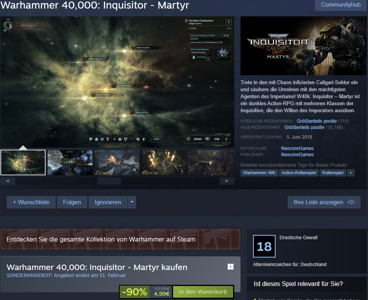
Task: Select the fiery corridor screenshot thumbnail
Action: [164, 162]
